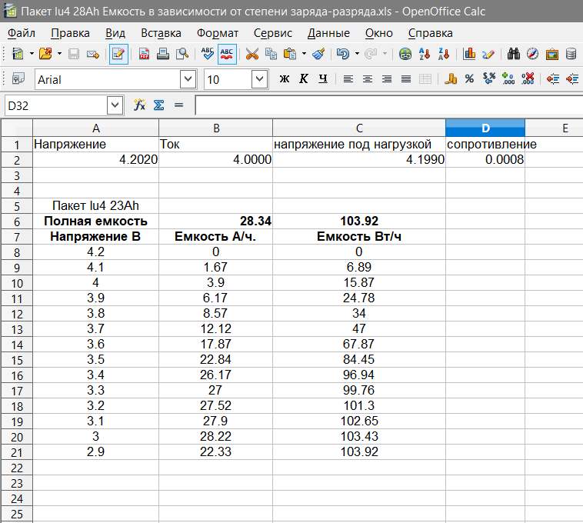Click the Redo arrow icon
583x523 pixels.
[371, 55]
